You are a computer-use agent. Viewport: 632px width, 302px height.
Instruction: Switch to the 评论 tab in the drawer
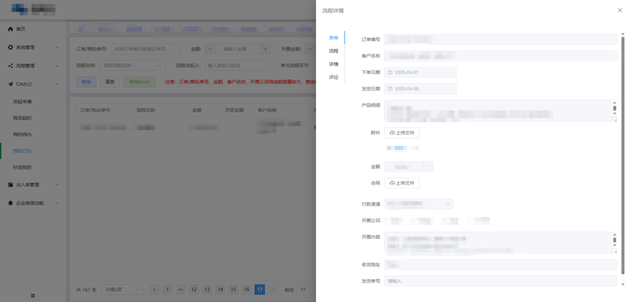[333, 77]
